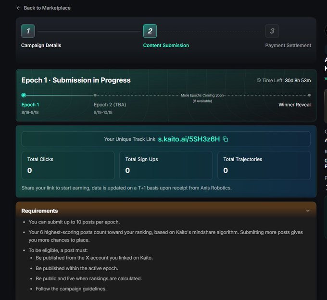Click the 9/19-10/18 date range
This screenshot has width=327, height=300.
coord(103,112)
